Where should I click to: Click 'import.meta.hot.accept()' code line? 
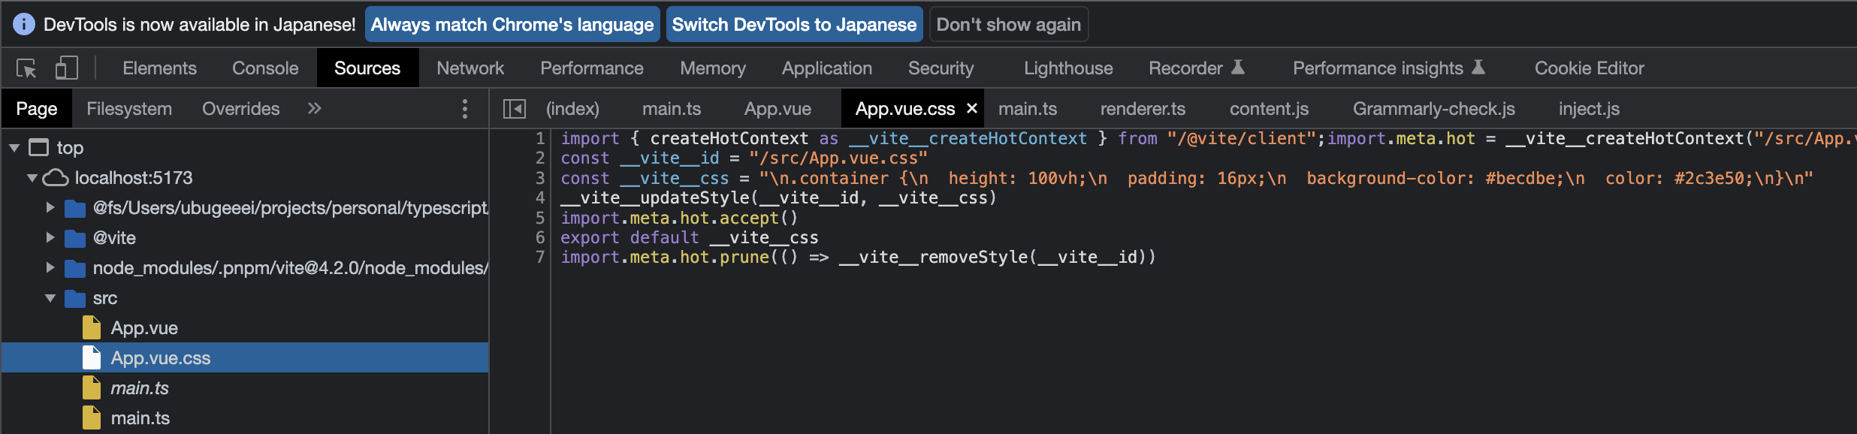tap(679, 219)
